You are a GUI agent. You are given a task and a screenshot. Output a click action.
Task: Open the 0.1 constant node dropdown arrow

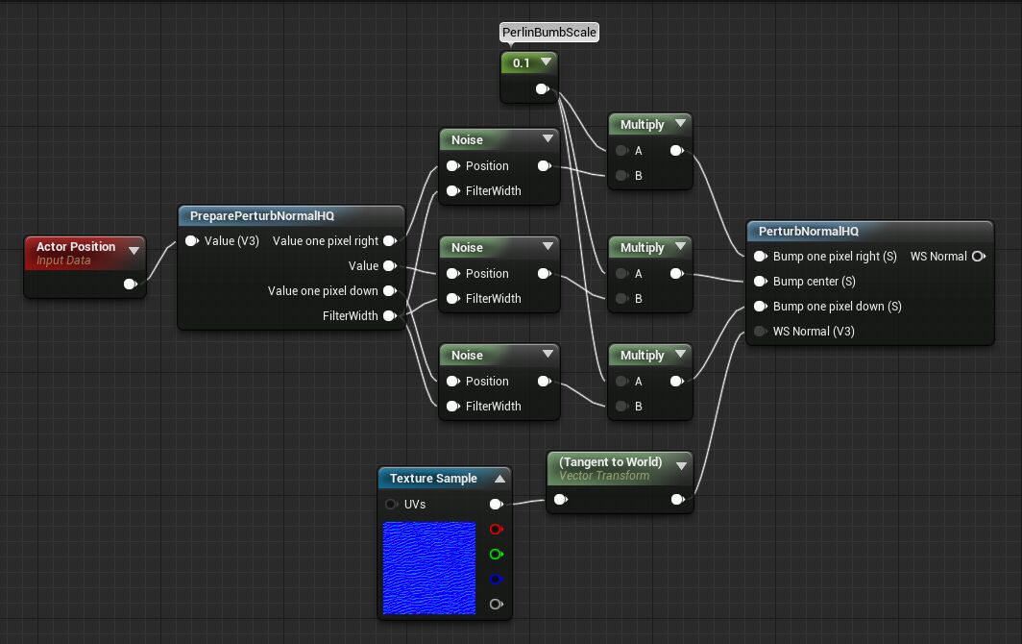546,62
